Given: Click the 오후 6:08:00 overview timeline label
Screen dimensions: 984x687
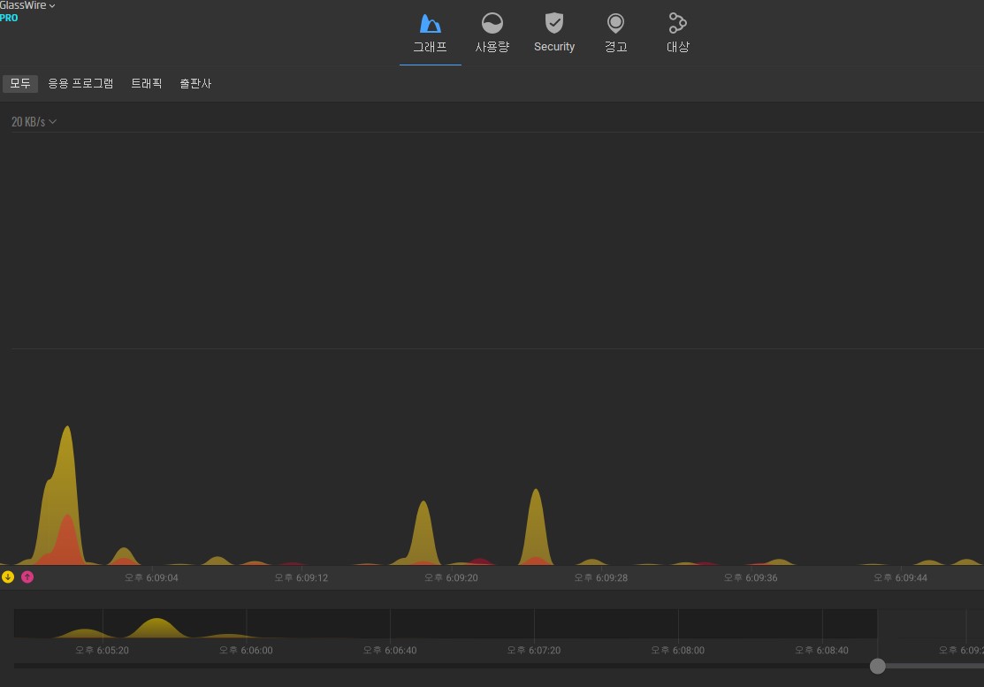Looking at the screenshot, I should 678,651.
